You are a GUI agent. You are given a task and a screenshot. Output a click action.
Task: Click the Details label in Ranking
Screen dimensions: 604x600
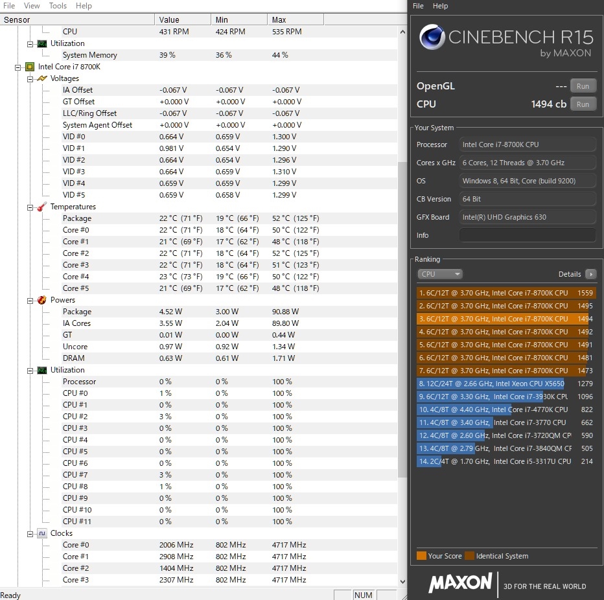570,274
